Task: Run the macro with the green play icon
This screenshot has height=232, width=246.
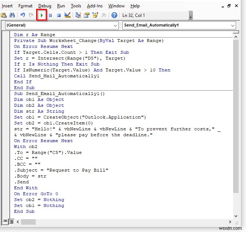Action: click(42, 15)
